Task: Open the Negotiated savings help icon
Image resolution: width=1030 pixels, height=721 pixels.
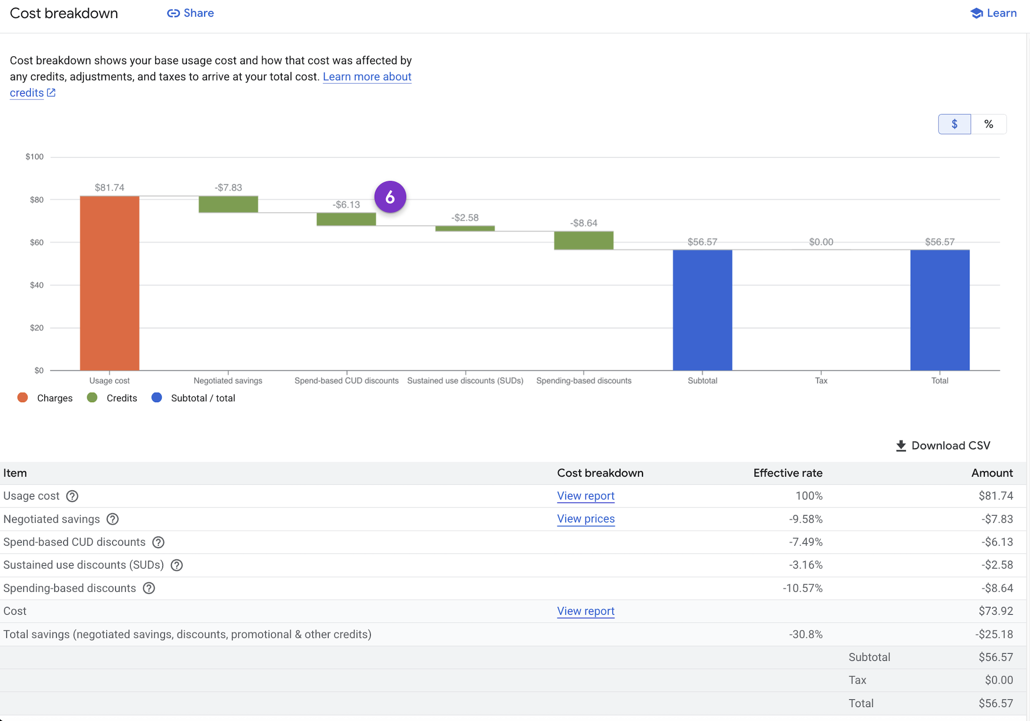Action: point(112,519)
